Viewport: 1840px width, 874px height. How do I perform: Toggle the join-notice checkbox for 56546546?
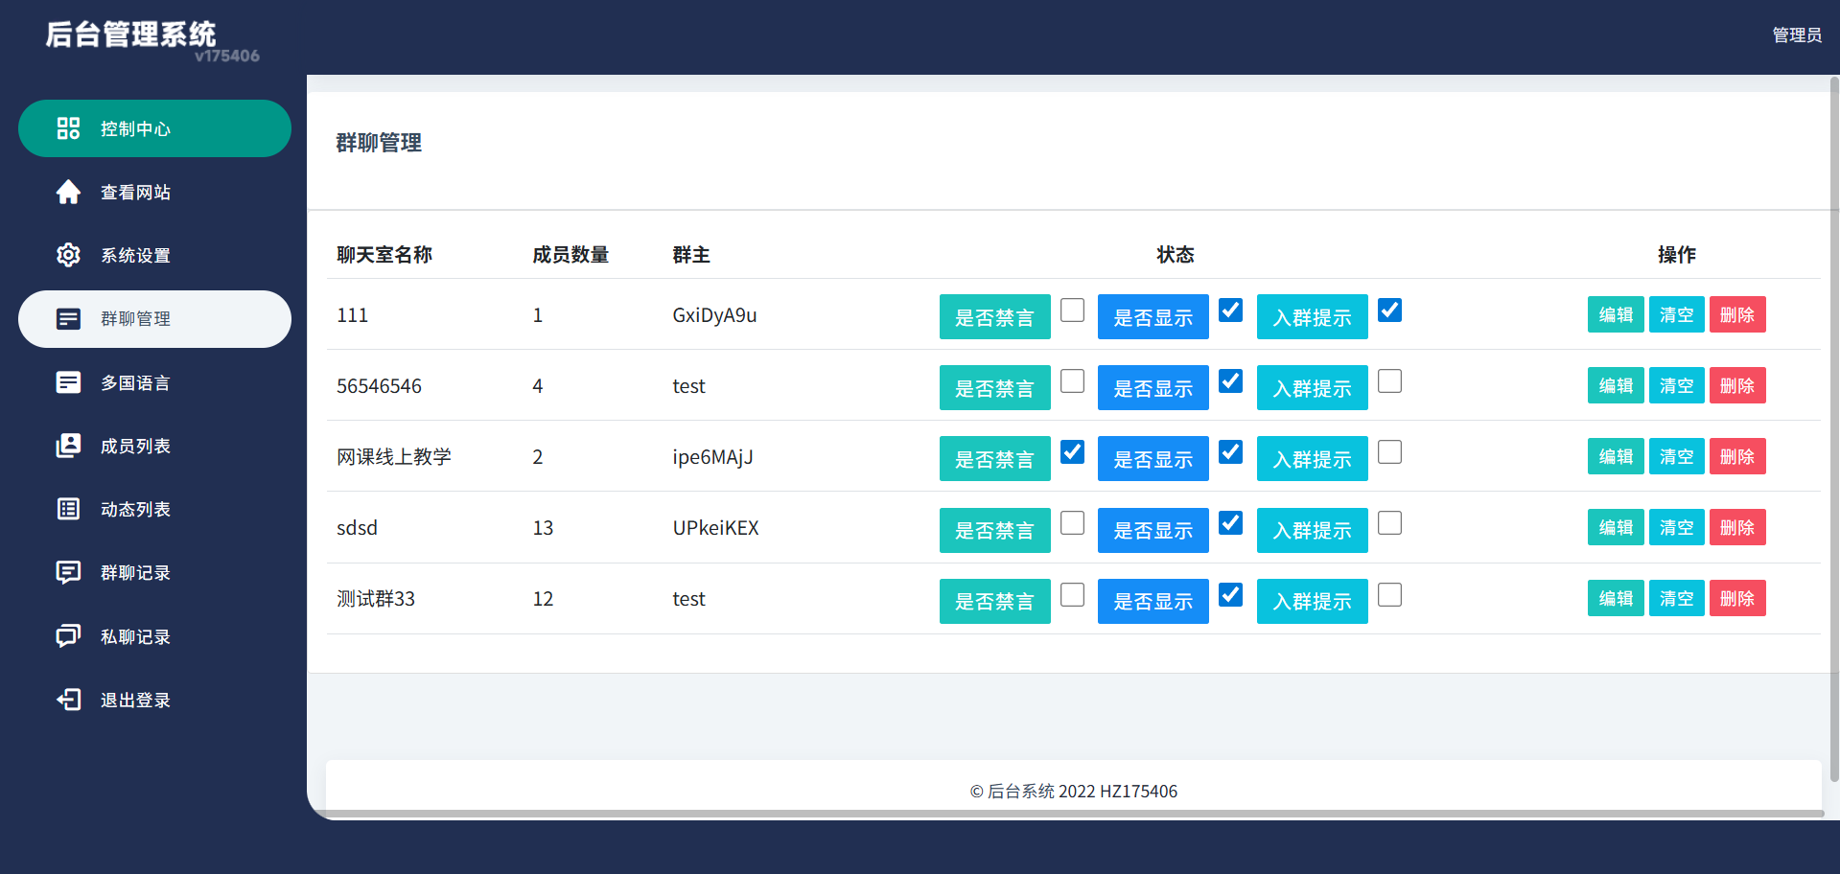click(x=1389, y=381)
